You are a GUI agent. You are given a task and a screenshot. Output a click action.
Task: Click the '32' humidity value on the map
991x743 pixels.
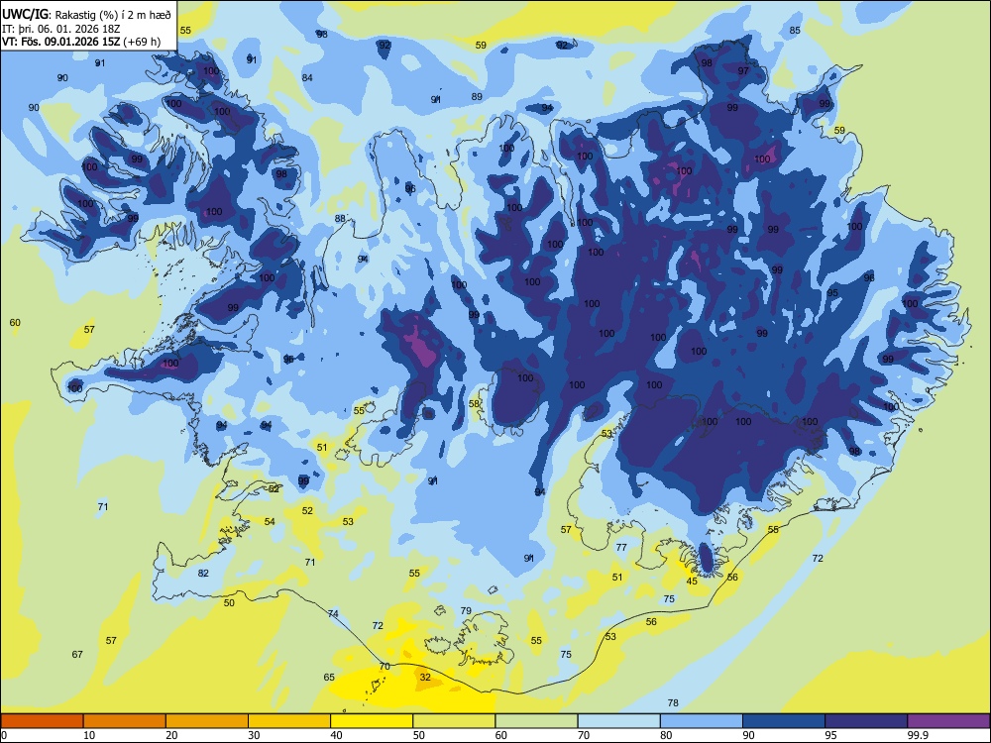coord(425,678)
